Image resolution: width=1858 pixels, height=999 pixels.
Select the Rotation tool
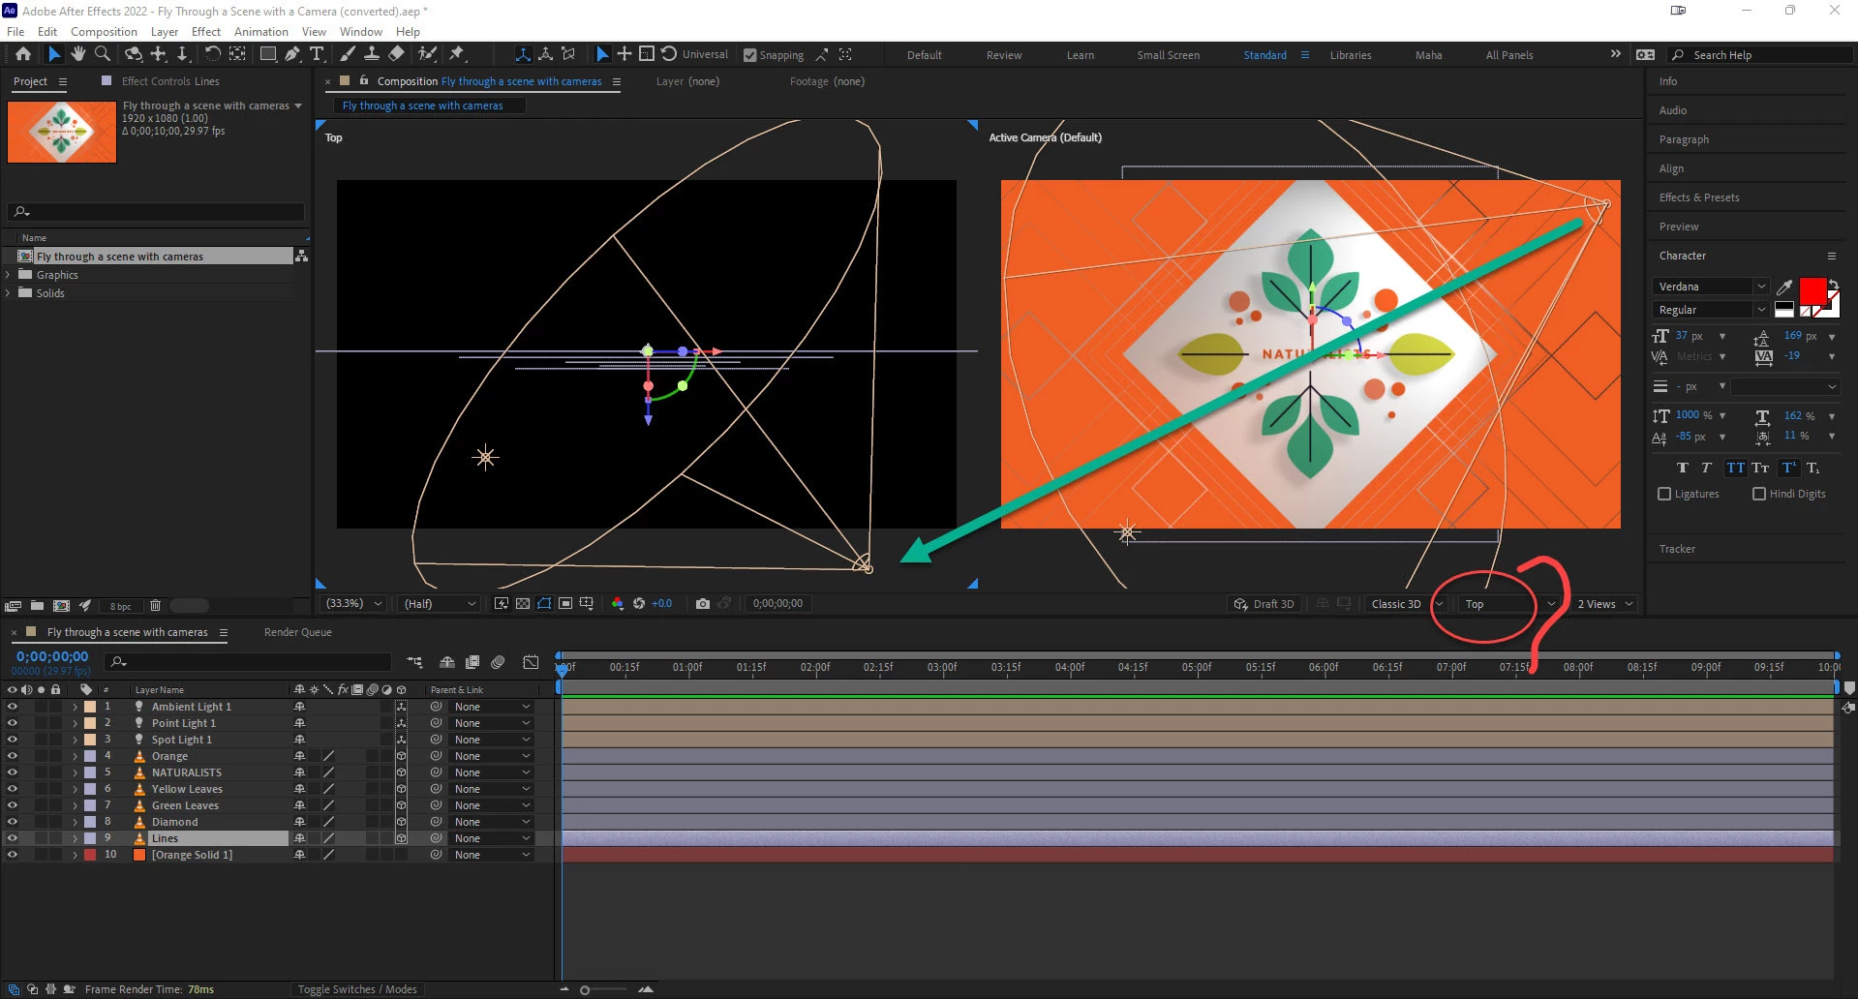212,54
